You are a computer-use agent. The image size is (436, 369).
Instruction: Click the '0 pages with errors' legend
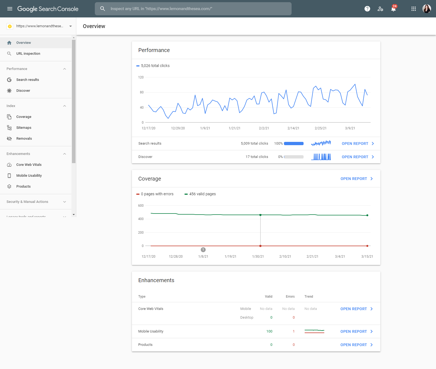click(x=155, y=194)
